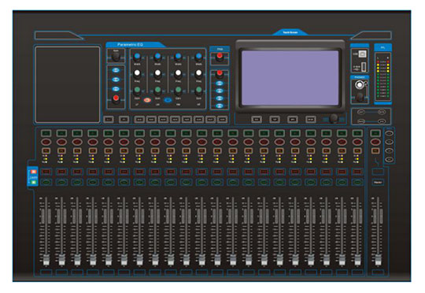This screenshot has height=293, width=425.
Task: Click the Master fader handle
Action: pyautogui.click(x=378, y=260)
